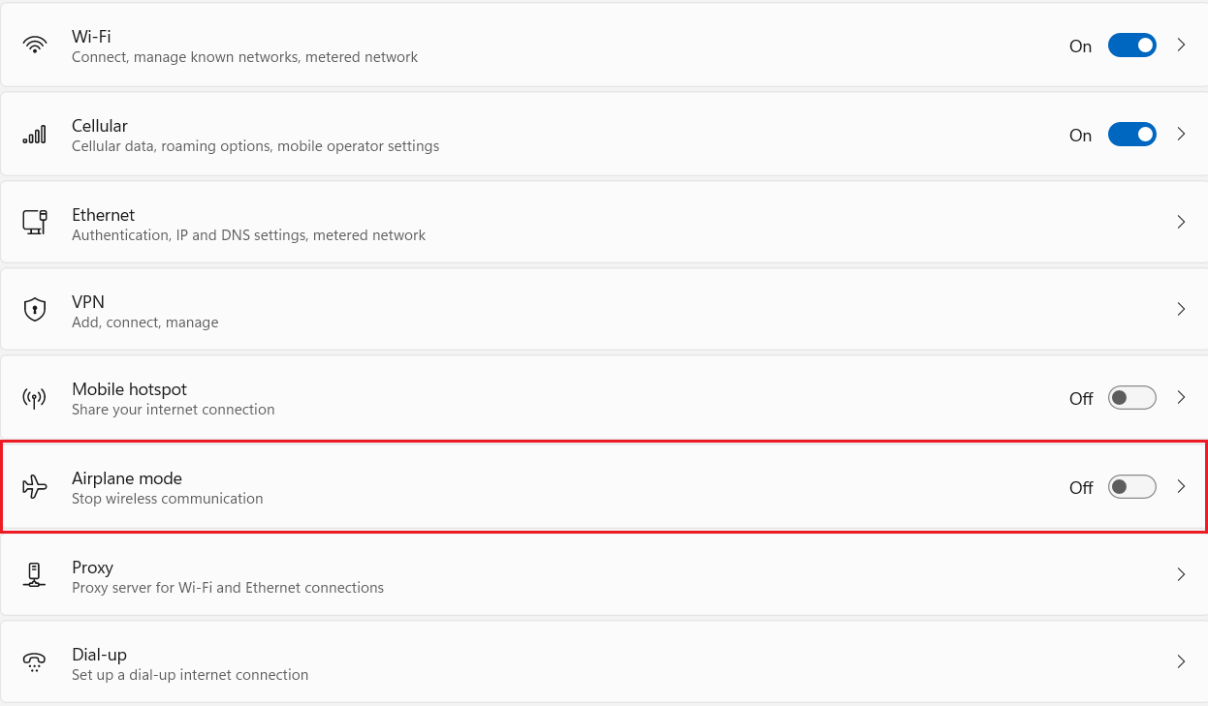Click the Airplane mode plane icon
This screenshot has width=1208, height=706.
[35, 487]
